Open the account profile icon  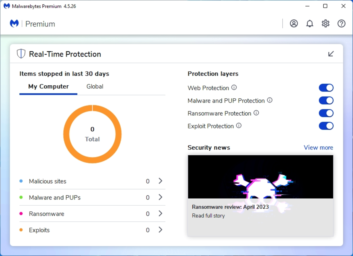pos(294,24)
